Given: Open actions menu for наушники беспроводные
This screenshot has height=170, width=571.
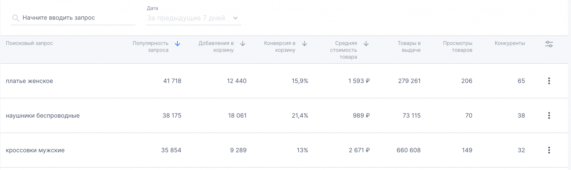Looking at the screenshot, I should (549, 116).
